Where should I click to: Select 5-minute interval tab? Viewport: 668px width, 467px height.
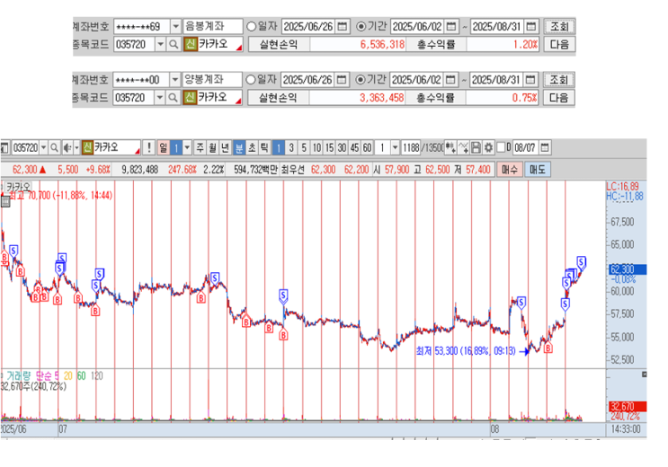(304, 147)
